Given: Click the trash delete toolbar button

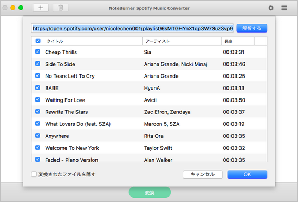Looking at the screenshot, I should click(61, 8).
